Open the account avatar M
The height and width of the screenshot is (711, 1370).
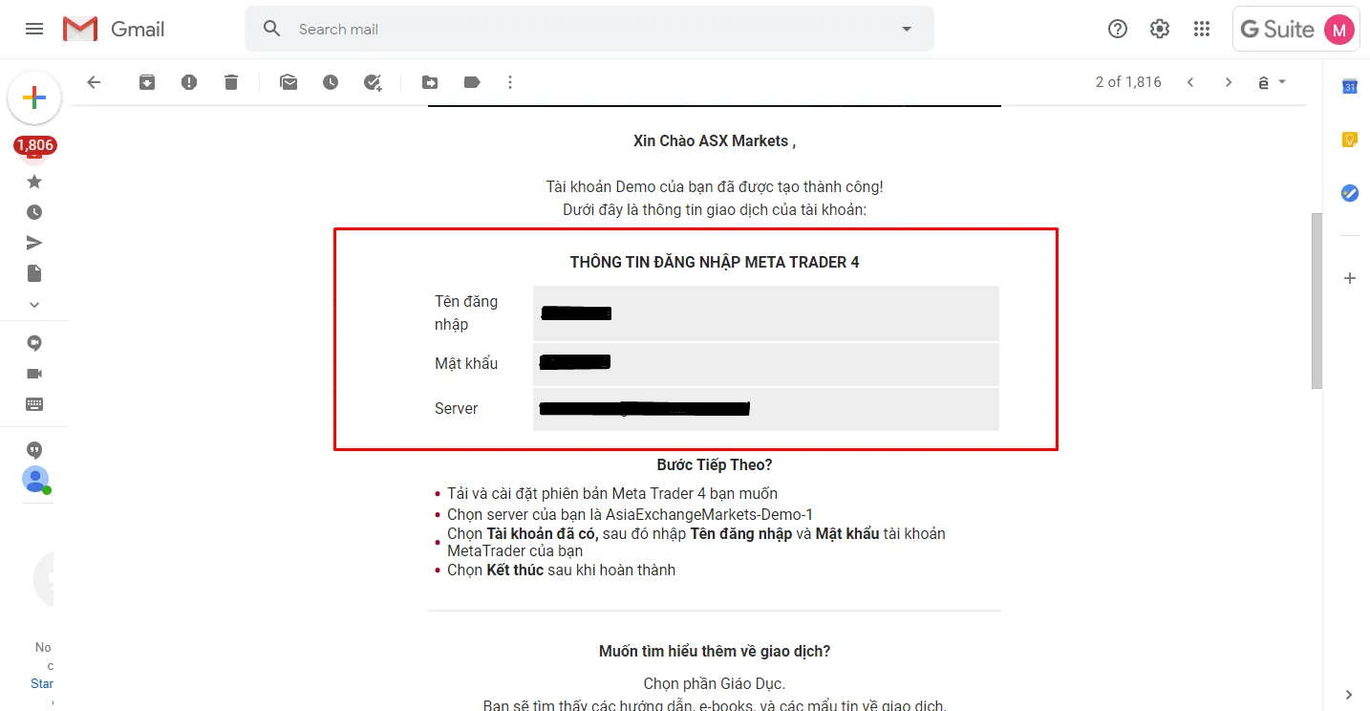click(1339, 30)
